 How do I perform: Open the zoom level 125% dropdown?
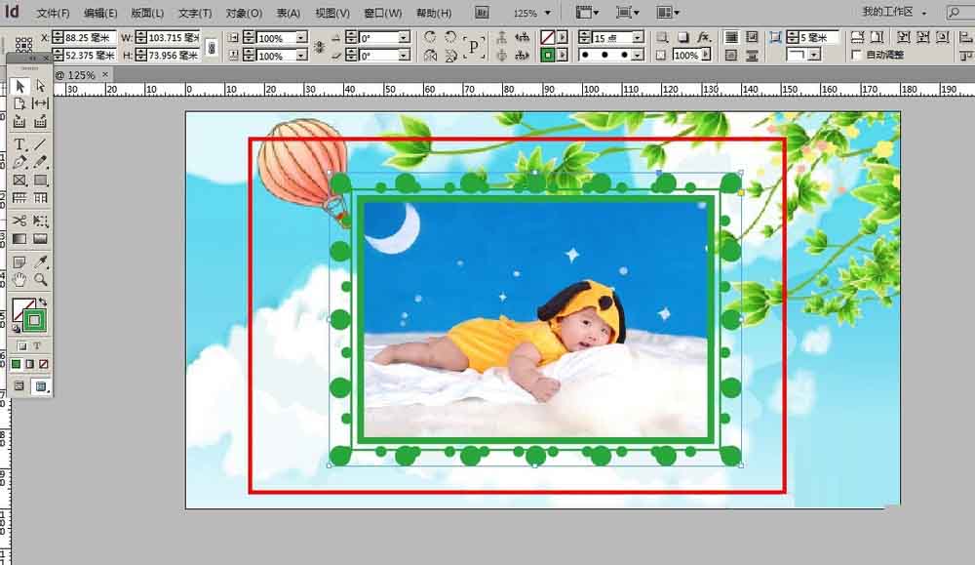click(x=548, y=13)
